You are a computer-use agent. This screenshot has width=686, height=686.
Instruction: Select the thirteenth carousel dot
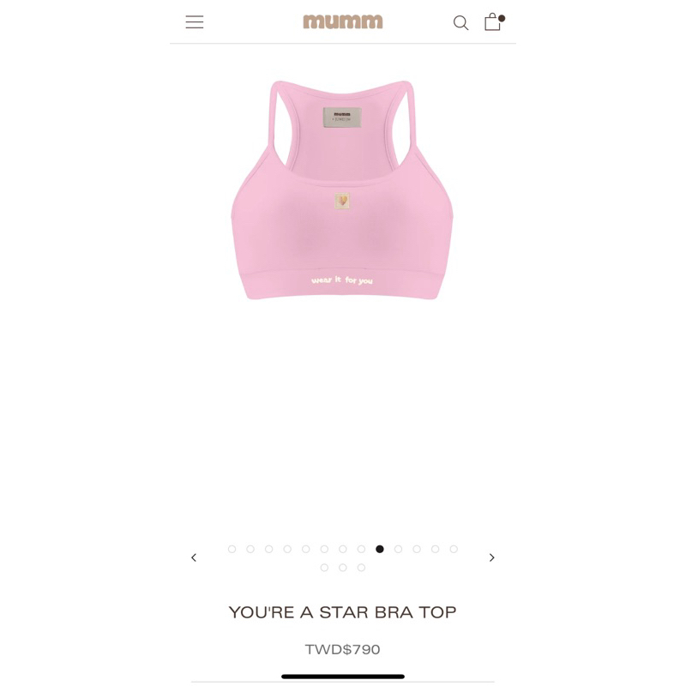coord(454,549)
